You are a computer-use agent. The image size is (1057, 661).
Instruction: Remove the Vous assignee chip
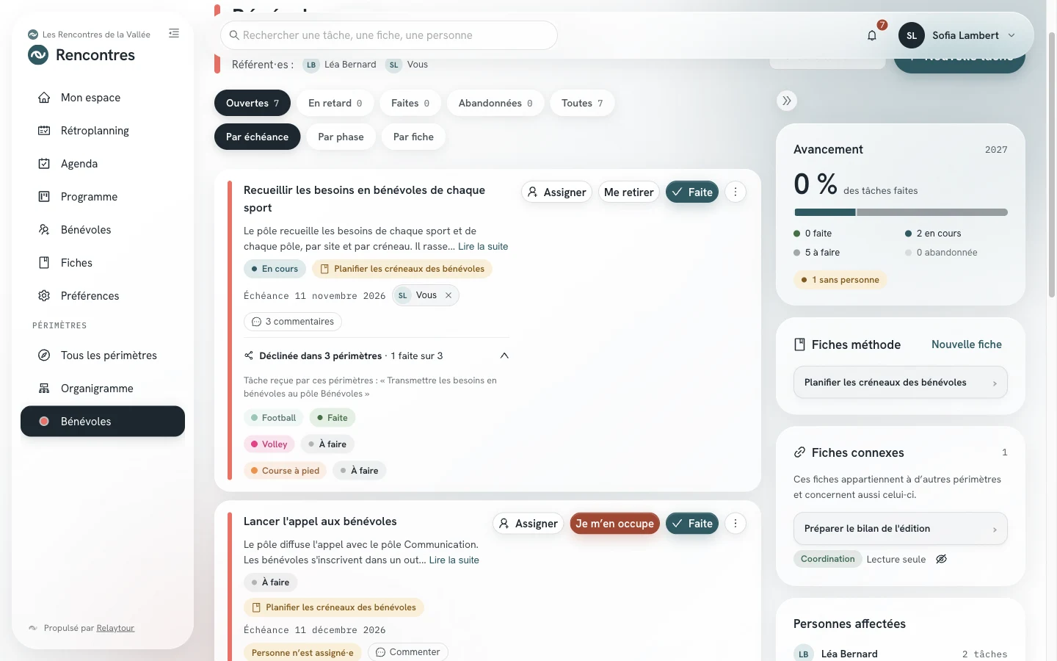tap(448, 295)
